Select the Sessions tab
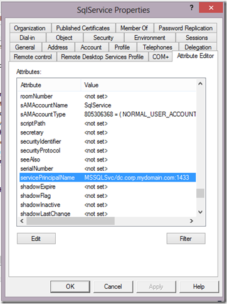 197,38
